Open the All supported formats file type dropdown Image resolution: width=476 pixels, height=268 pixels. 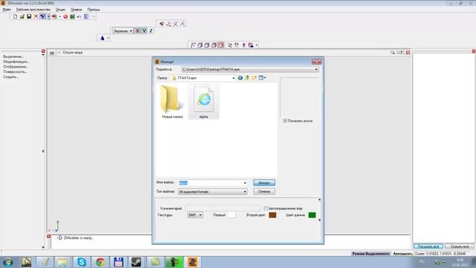pyautogui.click(x=213, y=192)
